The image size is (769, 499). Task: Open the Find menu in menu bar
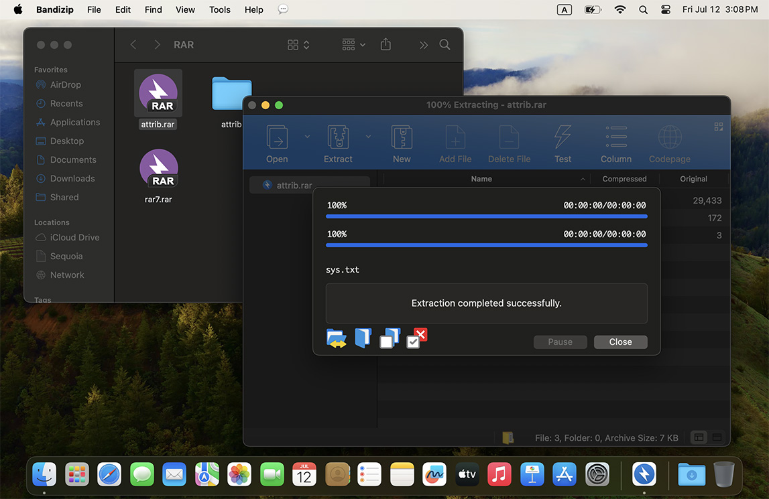pyautogui.click(x=154, y=9)
